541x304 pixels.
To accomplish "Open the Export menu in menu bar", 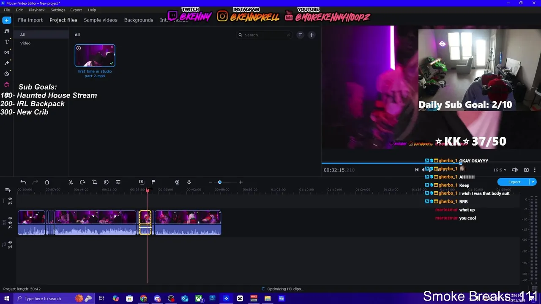I will tap(76, 10).
